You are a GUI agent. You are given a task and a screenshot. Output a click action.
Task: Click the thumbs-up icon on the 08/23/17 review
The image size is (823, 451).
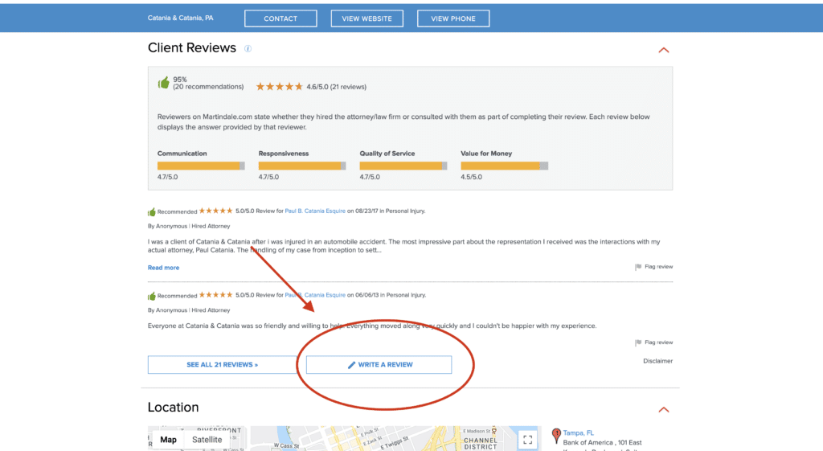[x=152, y=211]
